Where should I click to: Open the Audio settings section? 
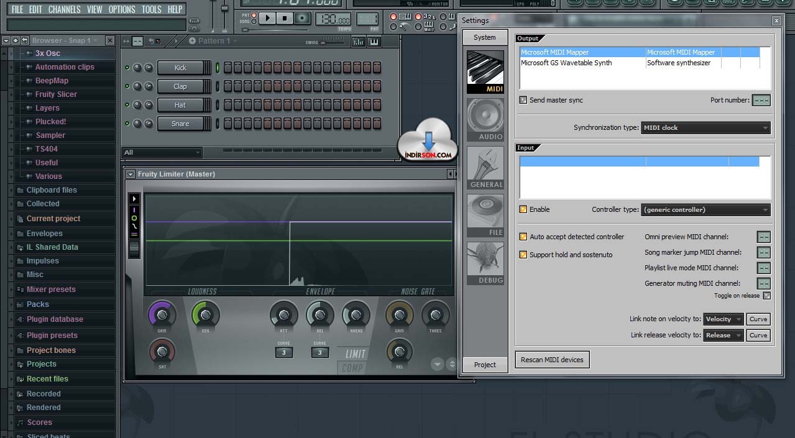[x=485, y=119]
